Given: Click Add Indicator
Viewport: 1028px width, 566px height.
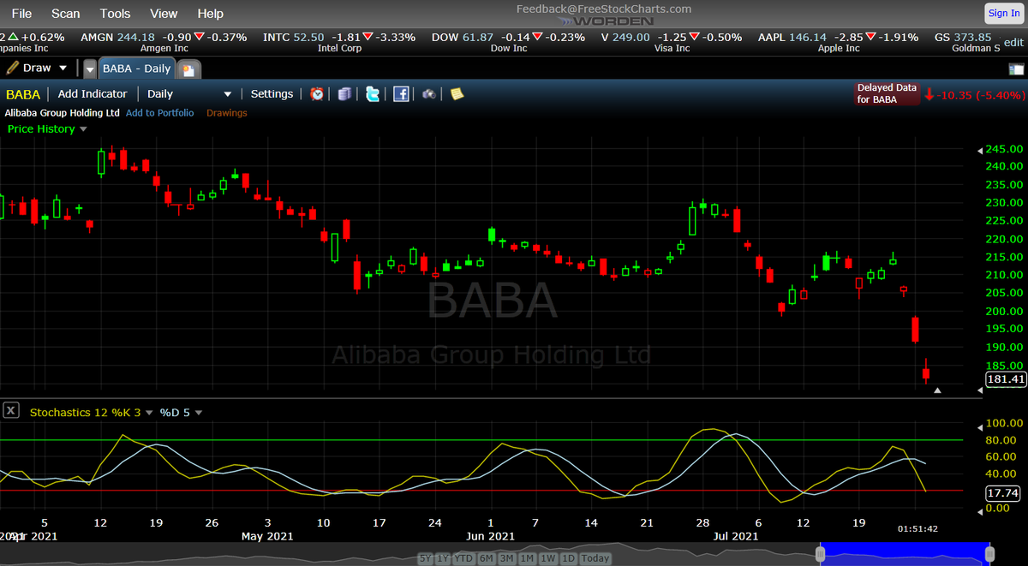Looking at the screenshot, I should coord(93,94).
